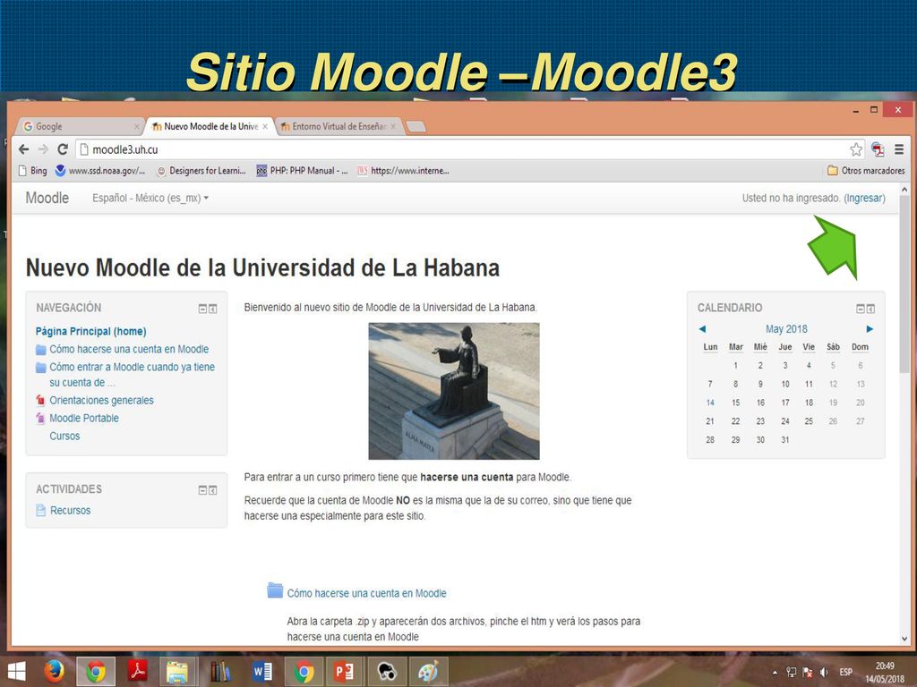Screen dimensions: 917x687
Task: Reload the moodle3.uh.cu page
Action: point(63,149)
